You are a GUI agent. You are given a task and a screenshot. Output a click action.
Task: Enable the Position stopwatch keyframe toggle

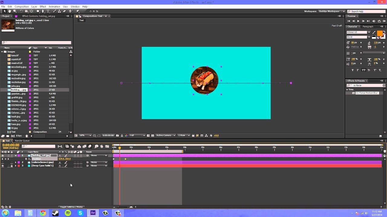pyautogui.click(x=26, y=159)
